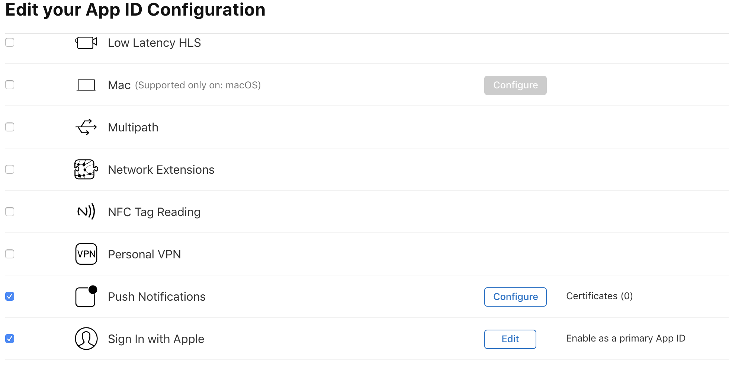Image resolution: width=729 pixels, height=369 pixels.
Task: Disable the Sign In with Apple checkbox
Action: click(10, 339)
